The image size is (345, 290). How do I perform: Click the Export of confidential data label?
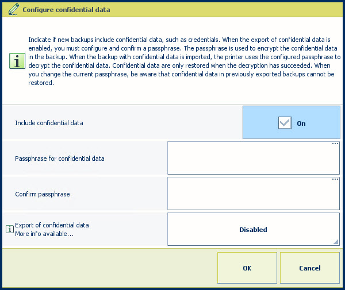[52, 225]
